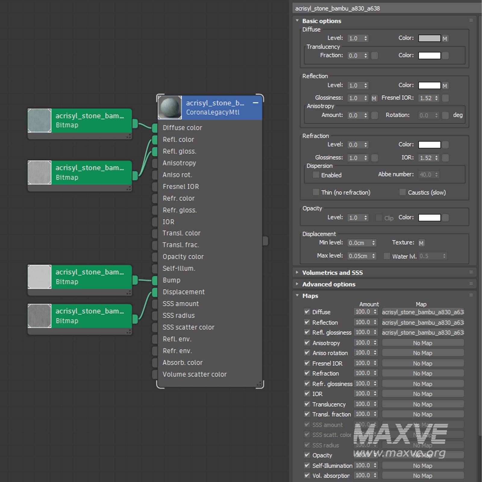
Task: Click the Displacement Texture M button
Action: (421, 243)
